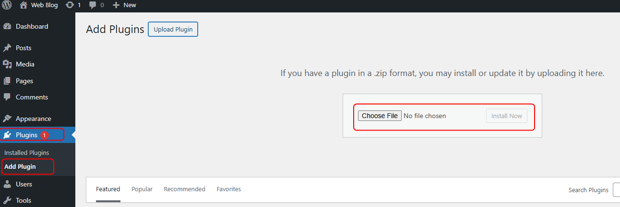Click the updates circular arrows icon
Image resolution: width=620 pixels, height=207 pixels.
point(70,5)
